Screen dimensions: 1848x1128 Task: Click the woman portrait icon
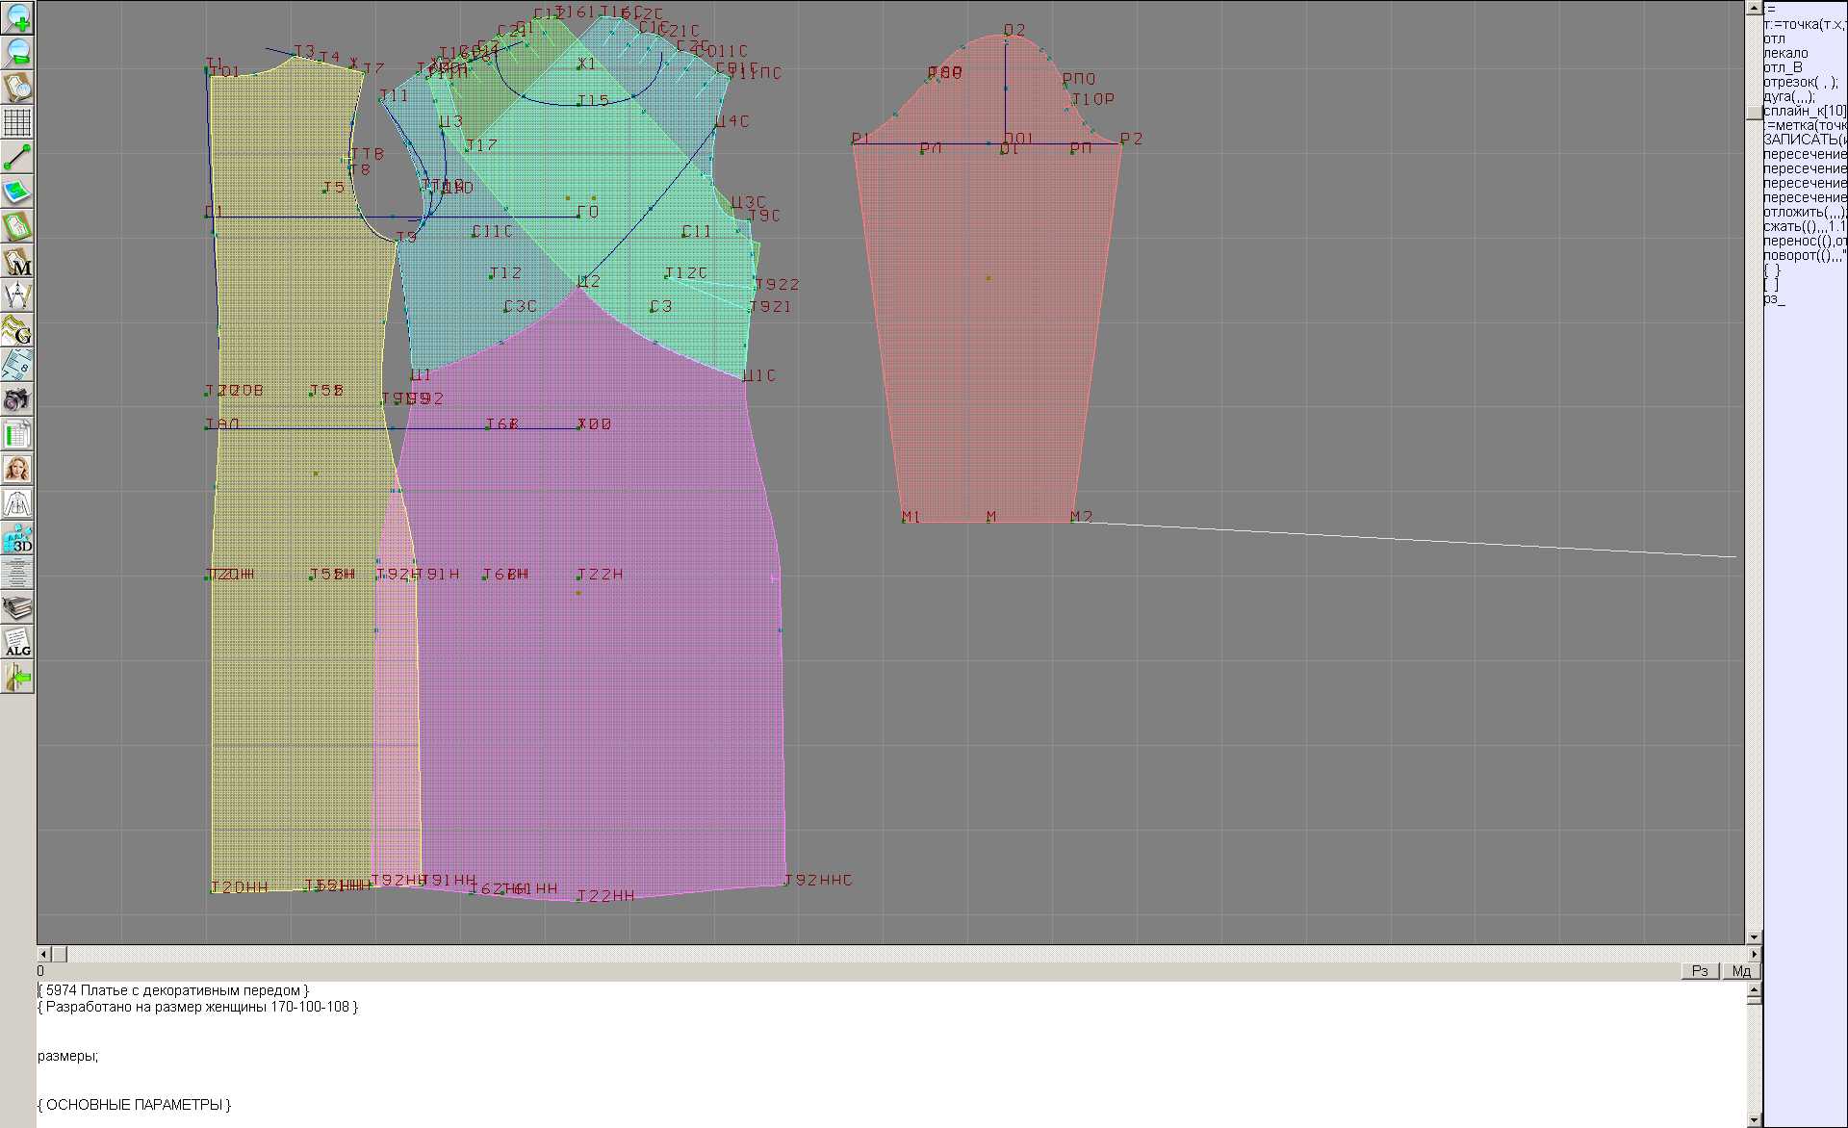pyautogui.click(x=17, y=469)
